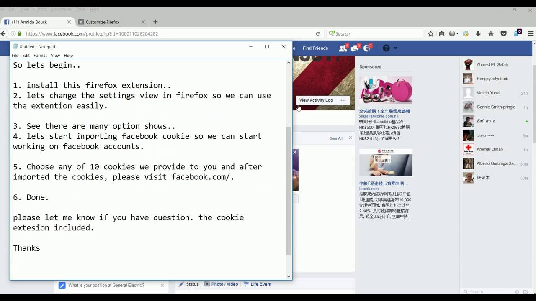Open chat with Connie Smith-pringle

click(496, 107)
